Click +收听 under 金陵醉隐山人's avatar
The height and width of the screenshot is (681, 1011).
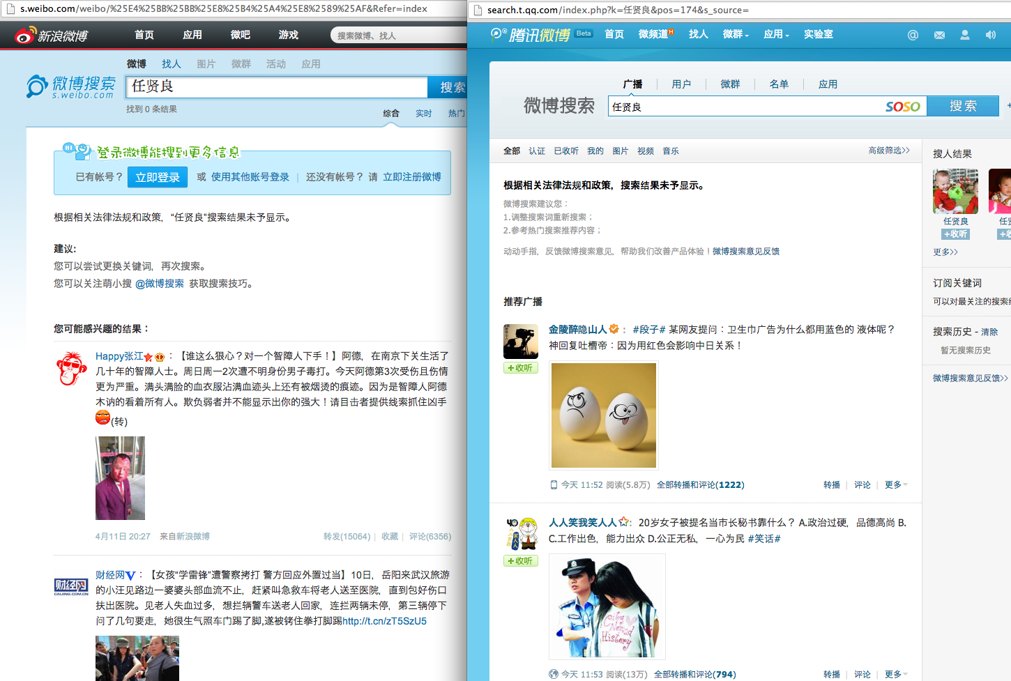[521, 368]
